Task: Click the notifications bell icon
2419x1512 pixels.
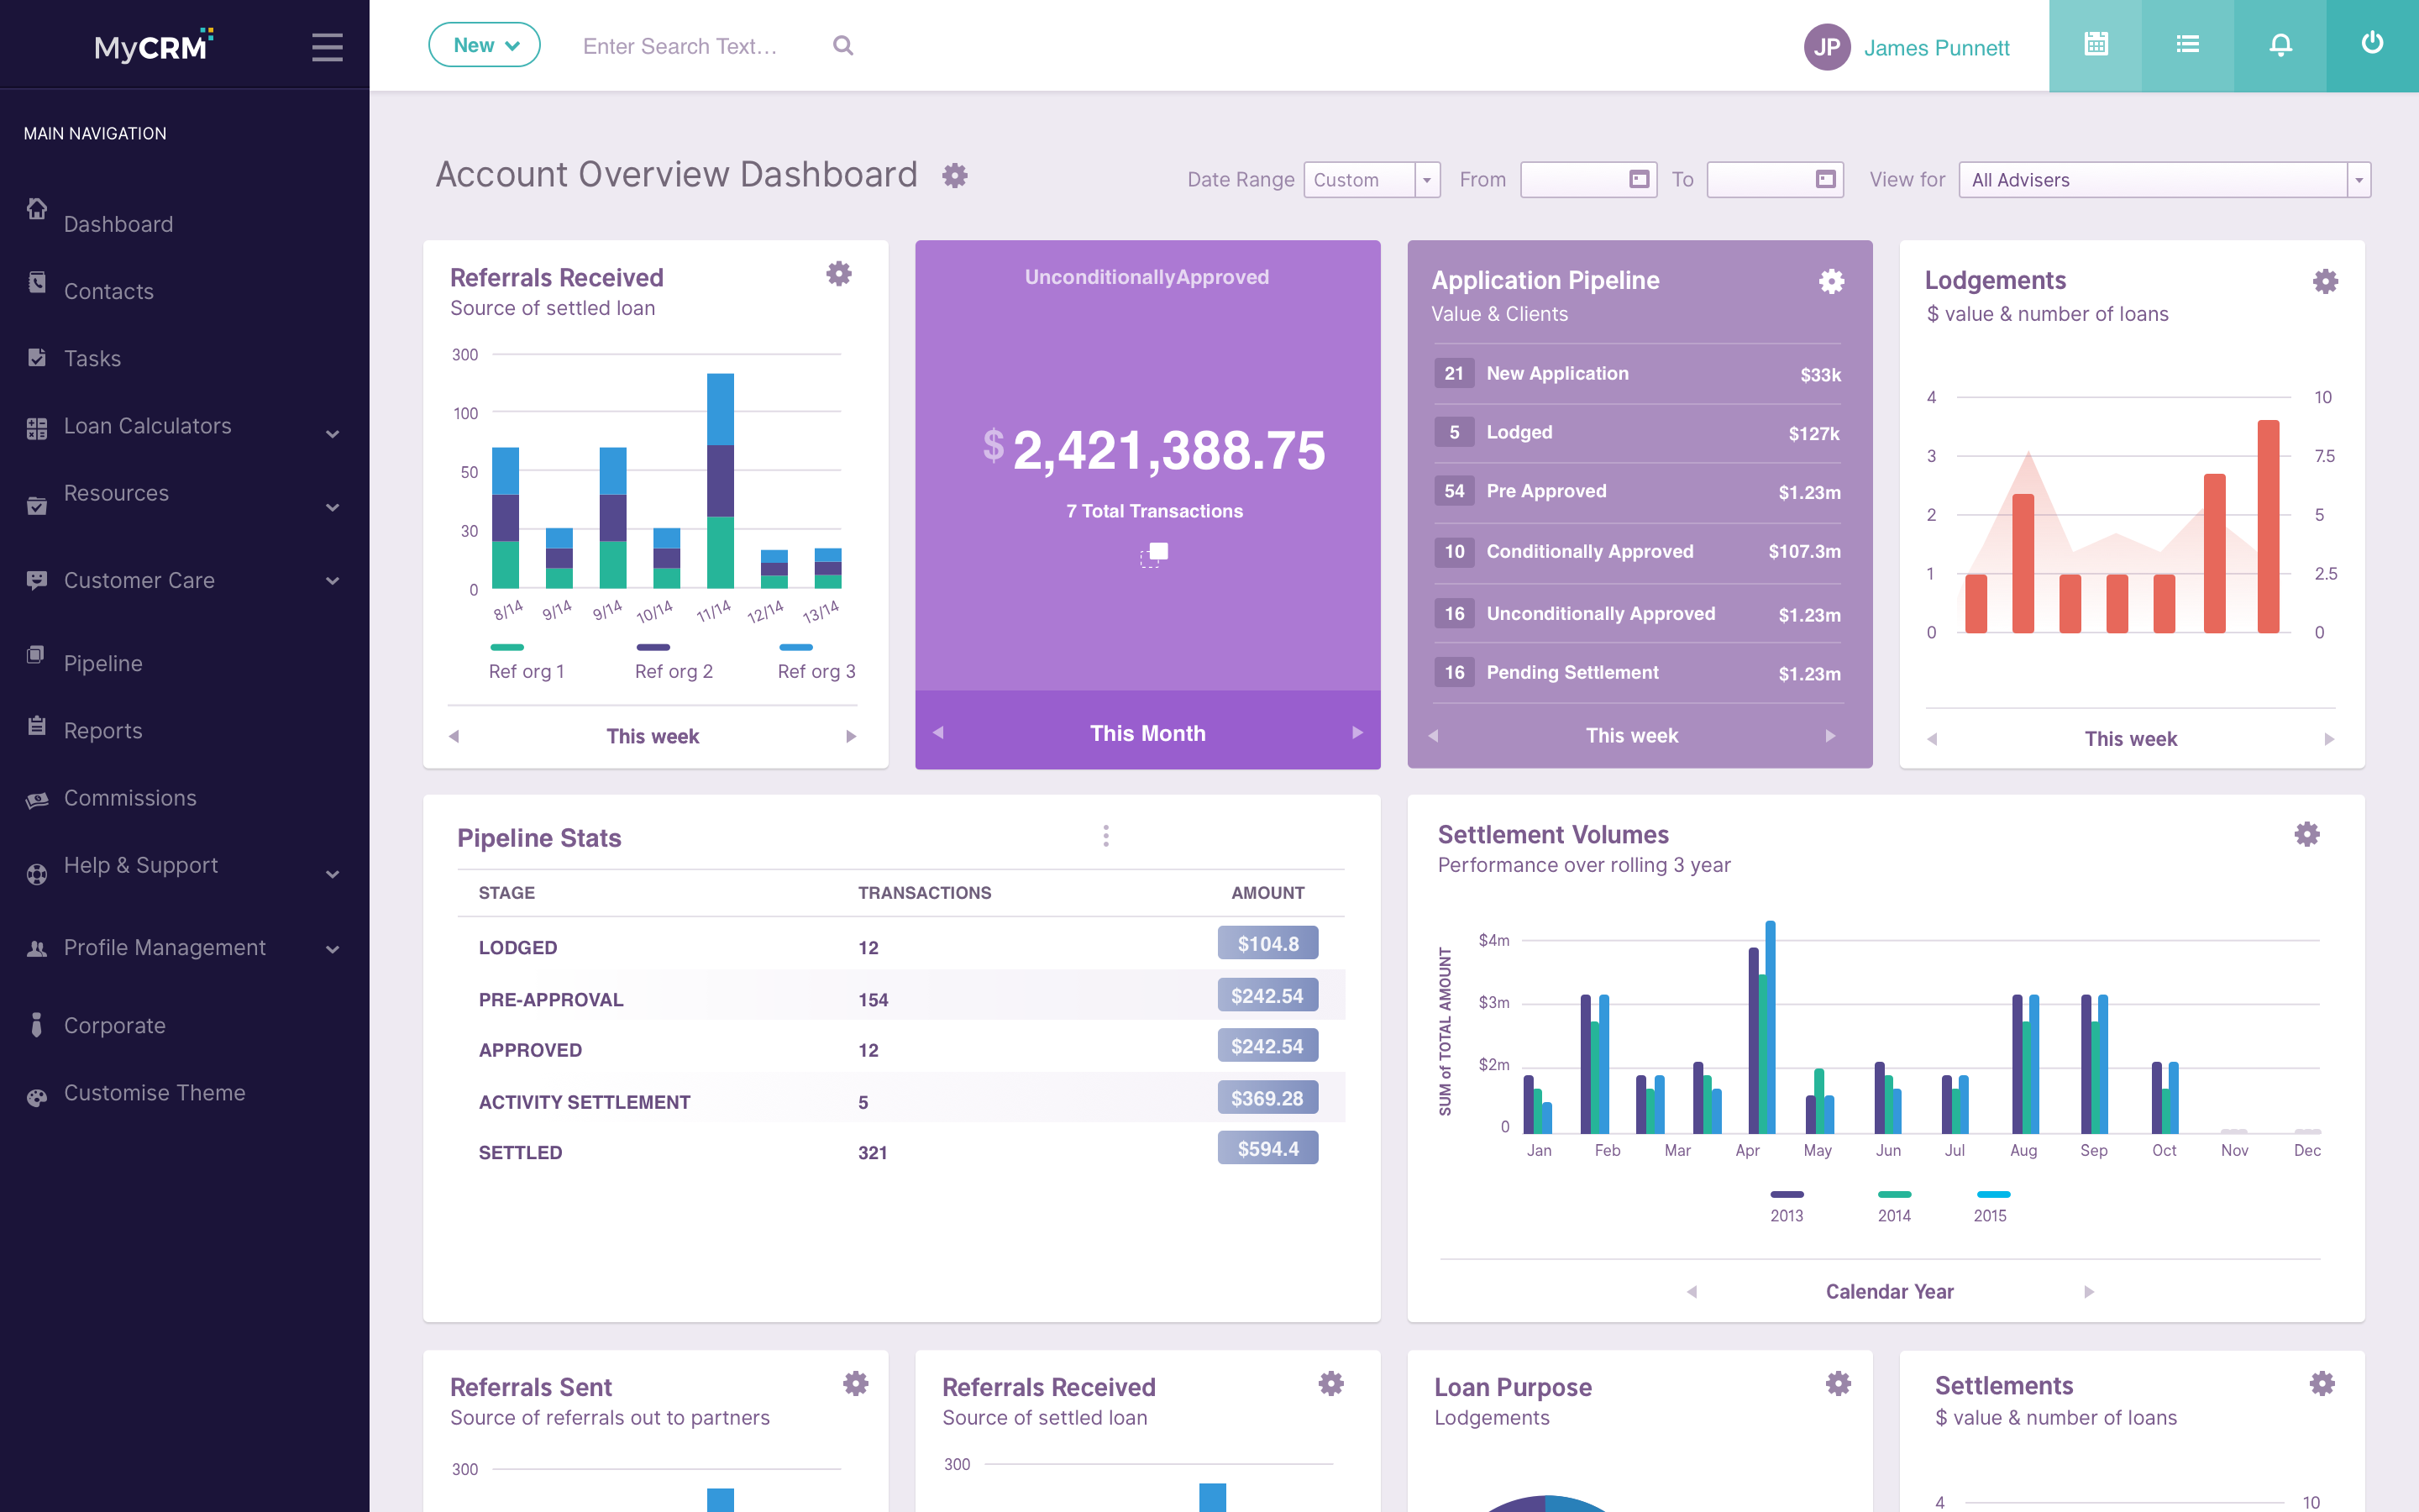Action: (x=2280, y=45)
